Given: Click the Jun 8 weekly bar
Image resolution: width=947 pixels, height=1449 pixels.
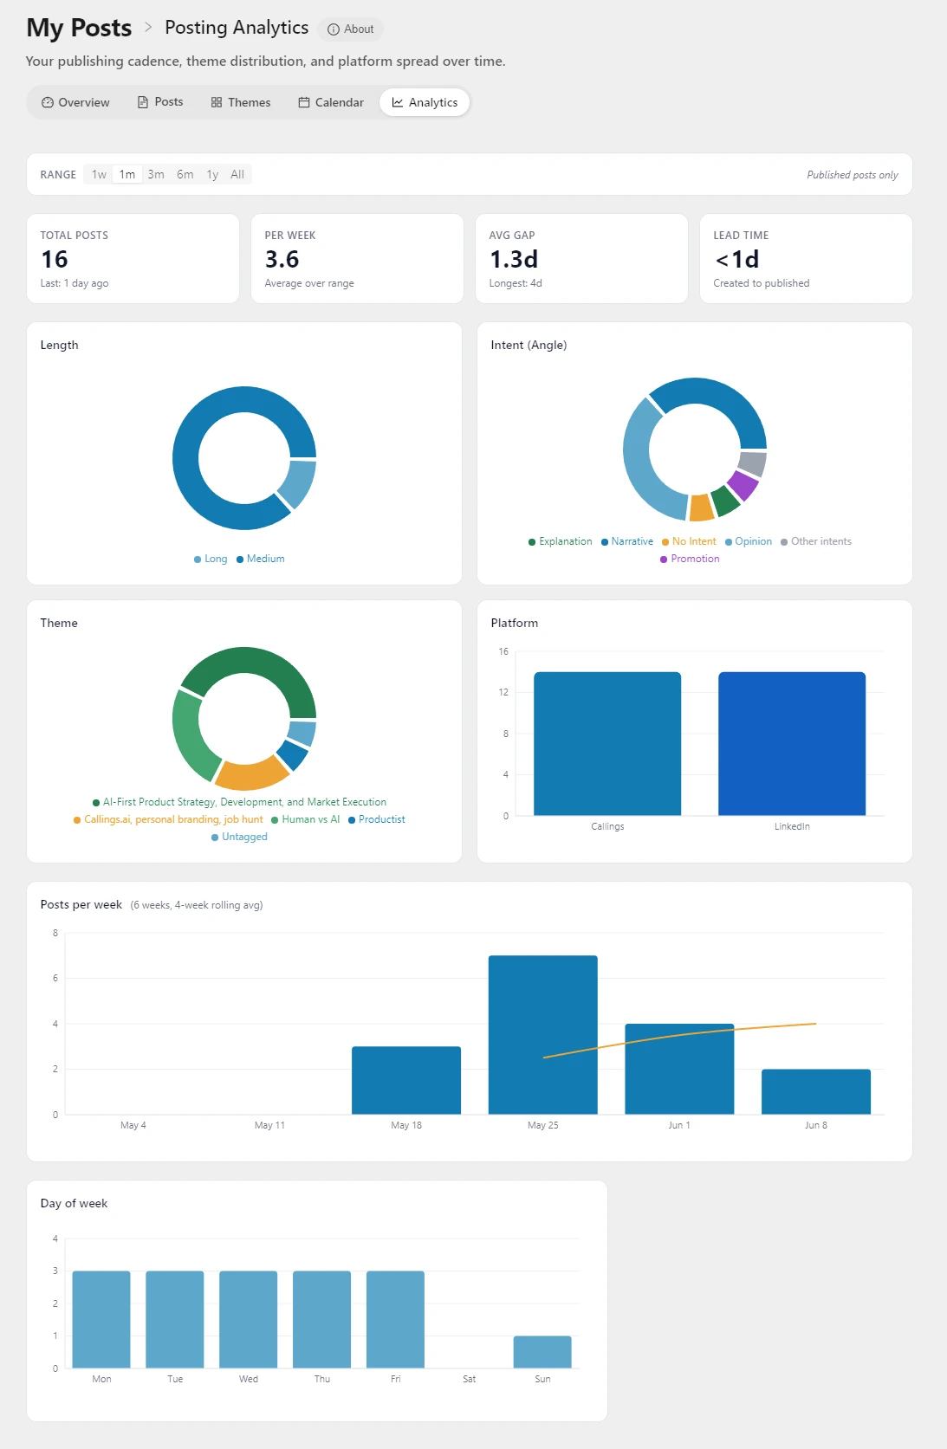Looking at the screenshot, I should point(816,1092).
